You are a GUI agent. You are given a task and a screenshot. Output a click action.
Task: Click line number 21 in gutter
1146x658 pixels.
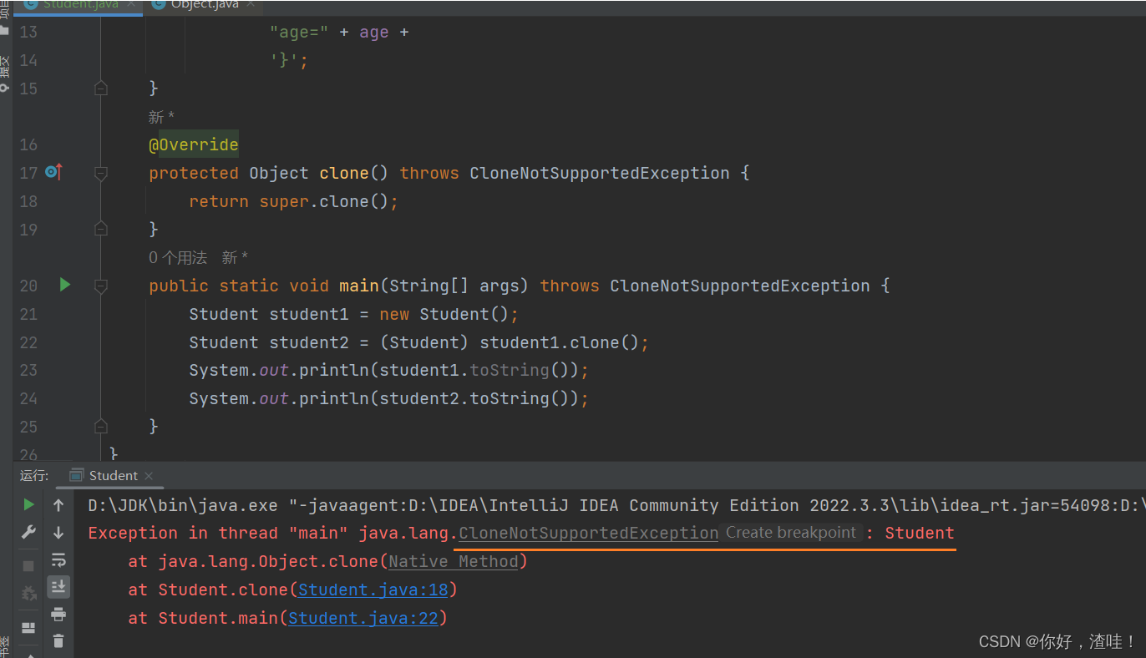[28, 314]
